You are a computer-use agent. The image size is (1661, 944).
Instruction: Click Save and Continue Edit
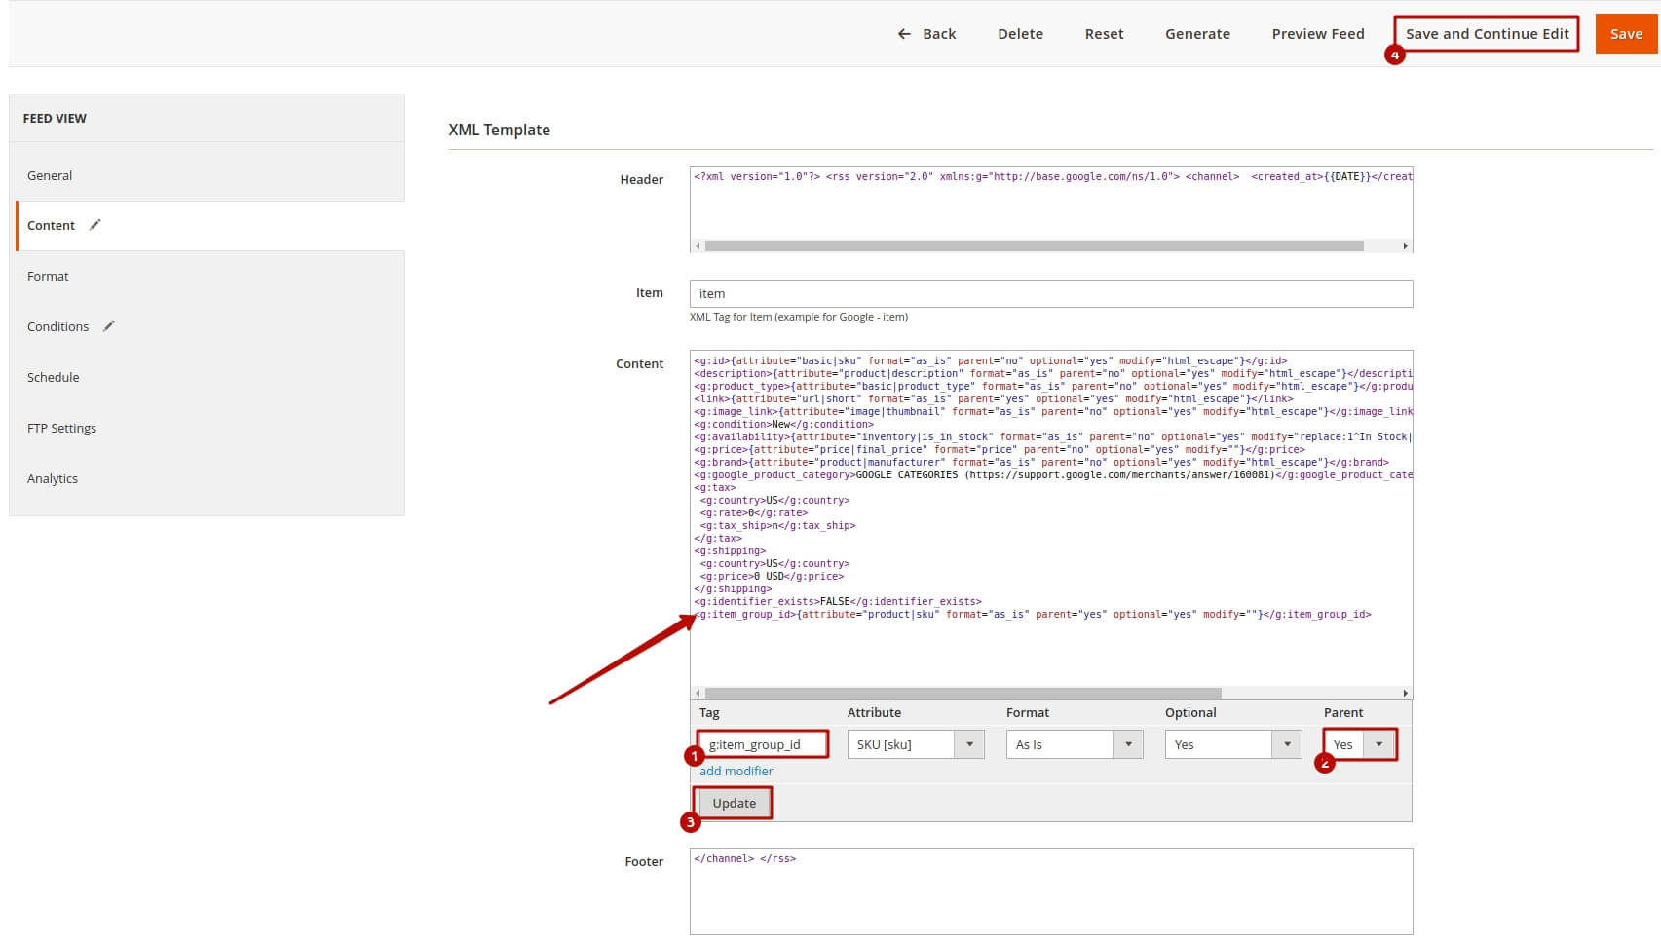click(x=1487, y=34)
